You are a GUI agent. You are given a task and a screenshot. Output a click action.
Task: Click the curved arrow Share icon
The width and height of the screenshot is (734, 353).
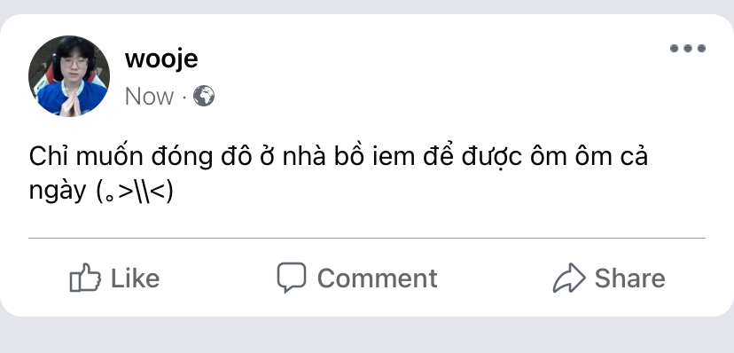click(569, 278)
